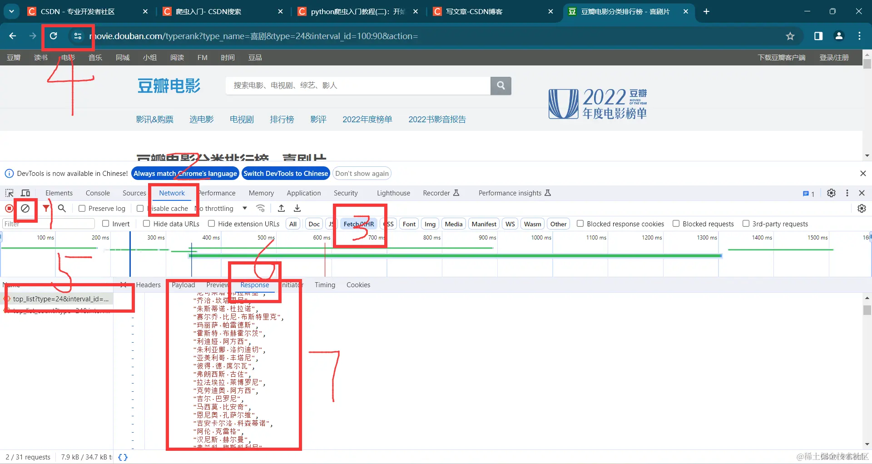Open DevTools customize three-dot menu
The image size is (872, 464).
coord(847,193)
